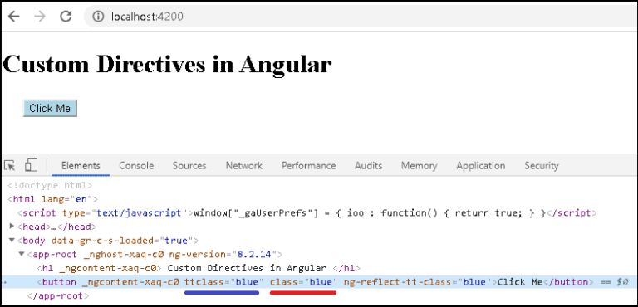This screenshot has width=638, height=307.
Task: Switch to the Console tab
Action: point(136,166)
